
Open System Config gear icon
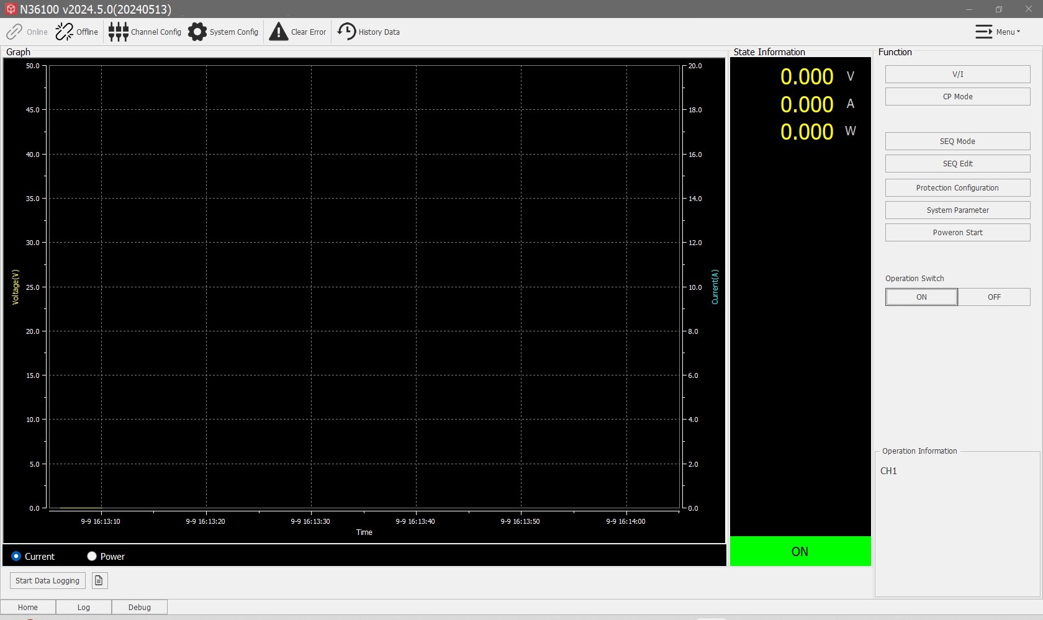197,32
